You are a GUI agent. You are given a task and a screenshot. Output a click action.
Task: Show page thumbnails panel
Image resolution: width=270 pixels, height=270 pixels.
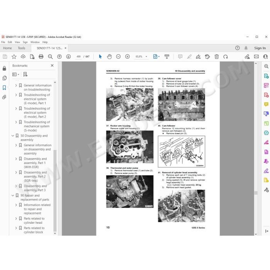point(5,78)
